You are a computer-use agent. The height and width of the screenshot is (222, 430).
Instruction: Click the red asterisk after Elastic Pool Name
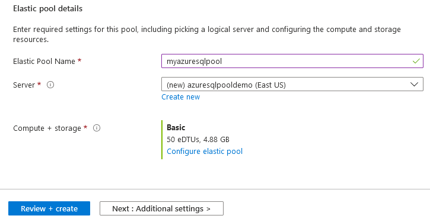79,60
